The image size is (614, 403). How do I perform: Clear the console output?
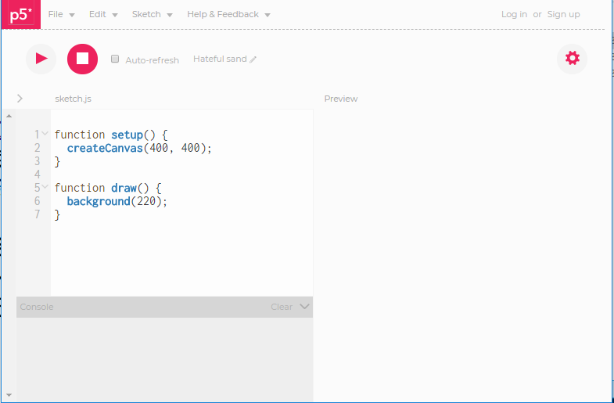pyautogui.click(x=282, y=307)
